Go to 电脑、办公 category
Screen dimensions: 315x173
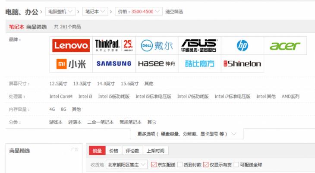coord(22,12)
